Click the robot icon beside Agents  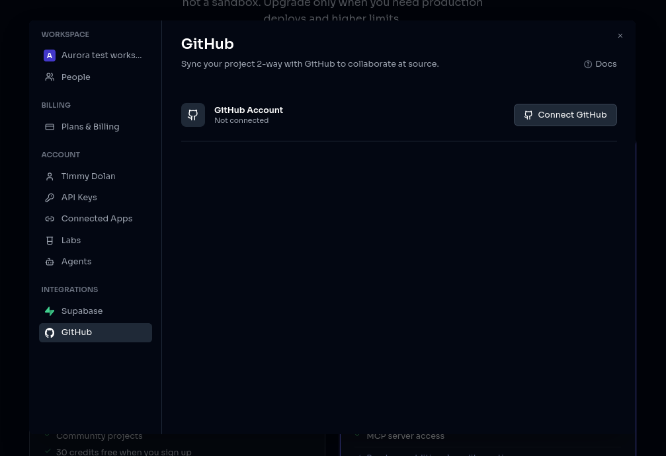point(50,262)
